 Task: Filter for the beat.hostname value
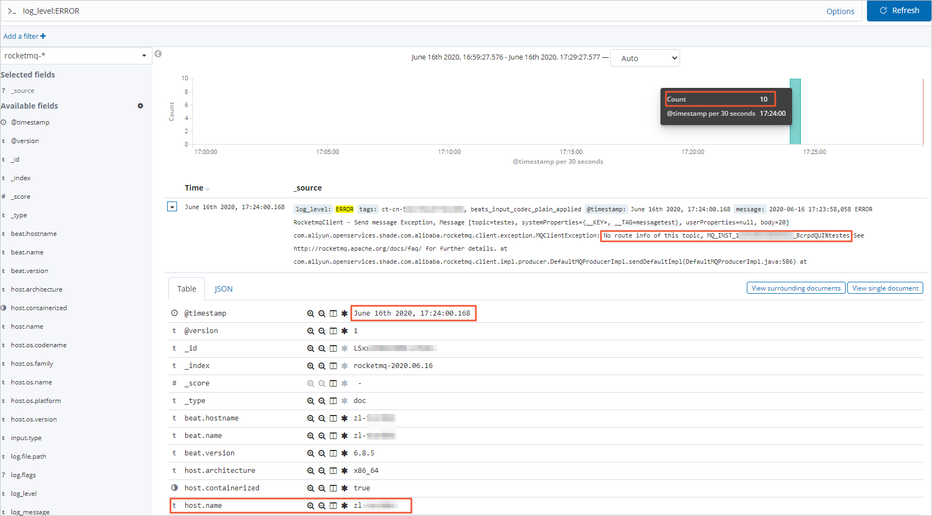coord(310,418)
